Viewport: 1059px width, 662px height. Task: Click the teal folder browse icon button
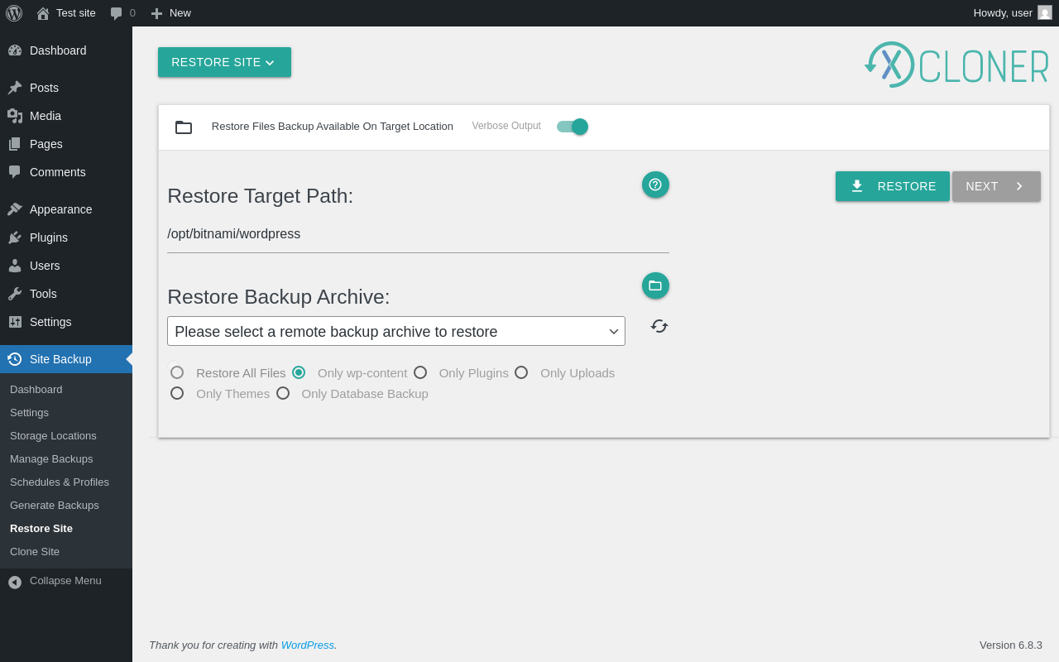(x=655, y=285)
